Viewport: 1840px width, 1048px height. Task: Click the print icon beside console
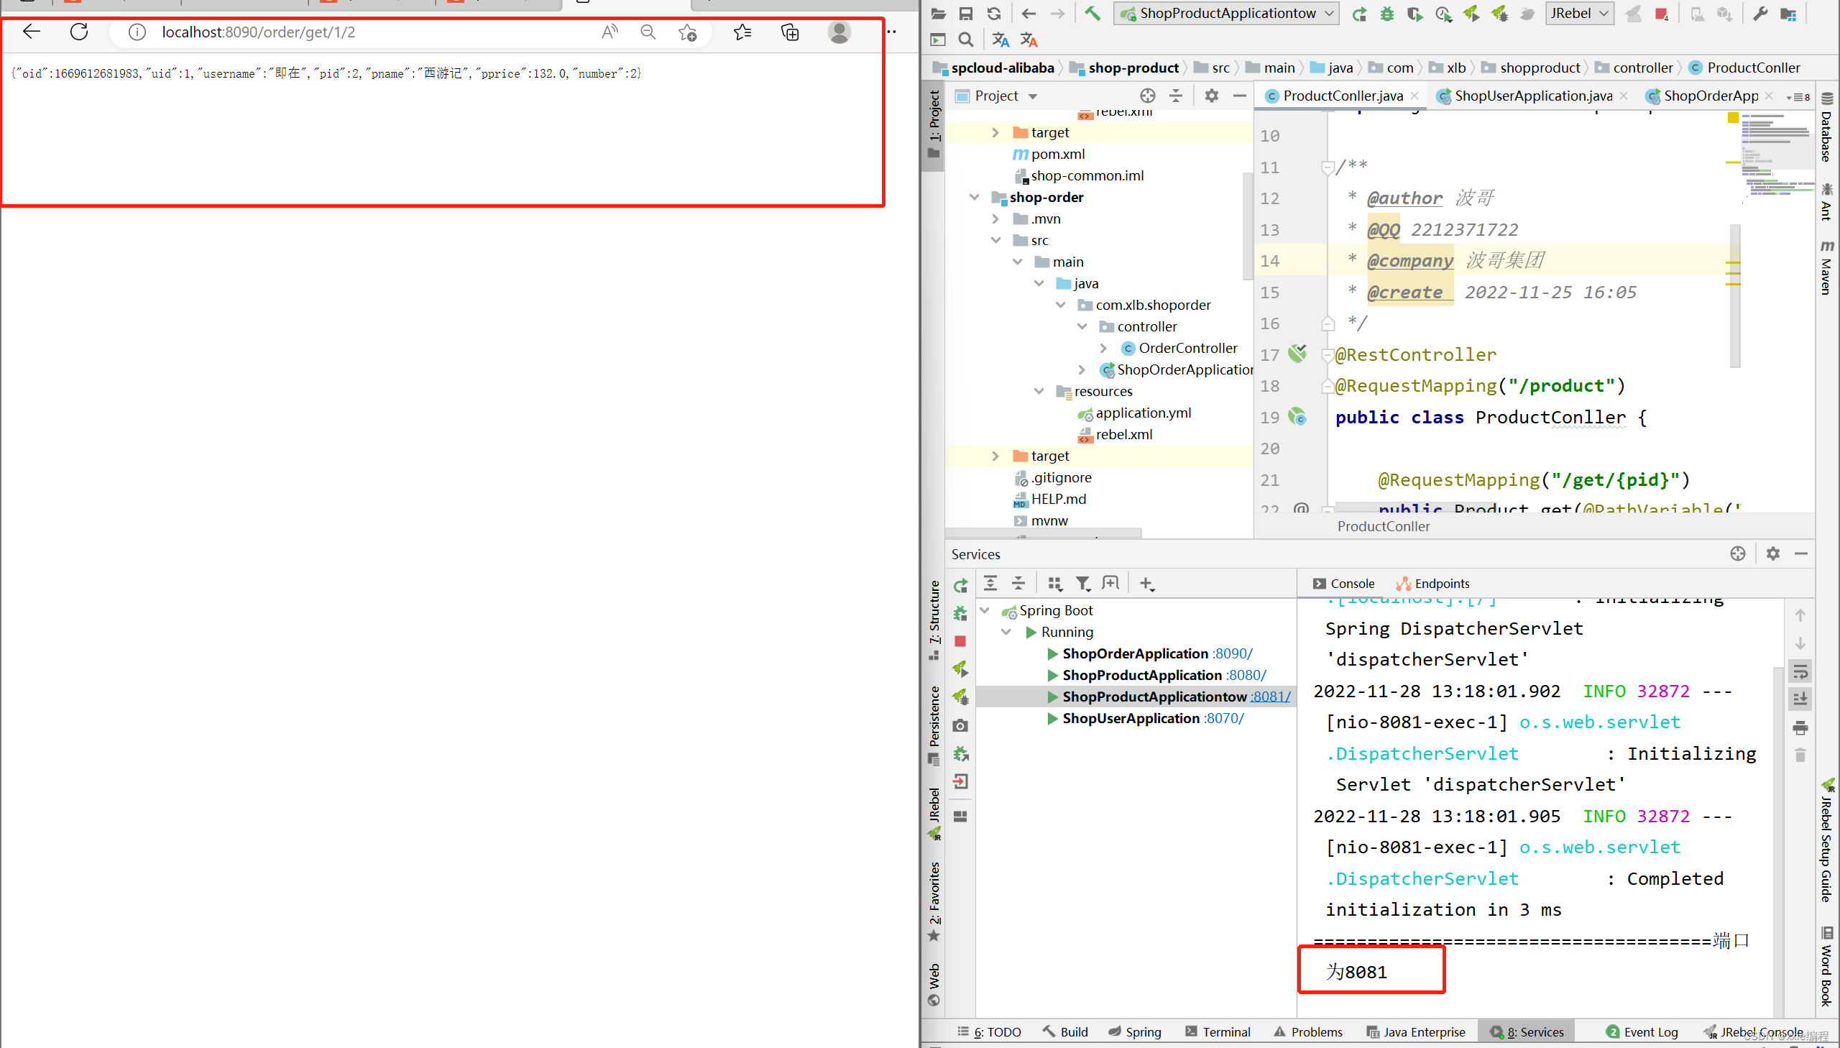point(1800,727)
